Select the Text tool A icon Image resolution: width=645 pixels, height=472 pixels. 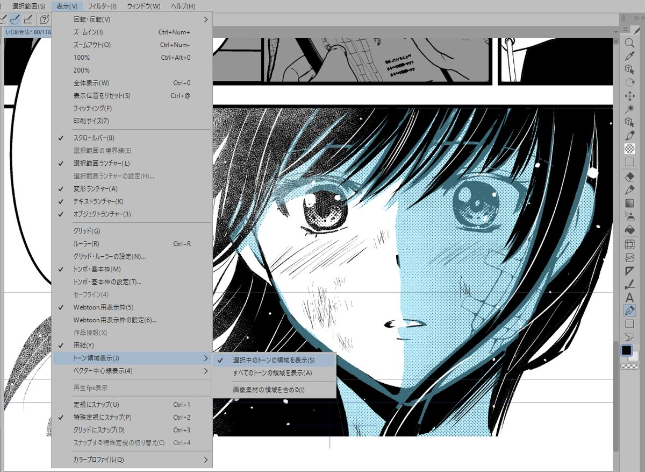click(x=629, y=297)
